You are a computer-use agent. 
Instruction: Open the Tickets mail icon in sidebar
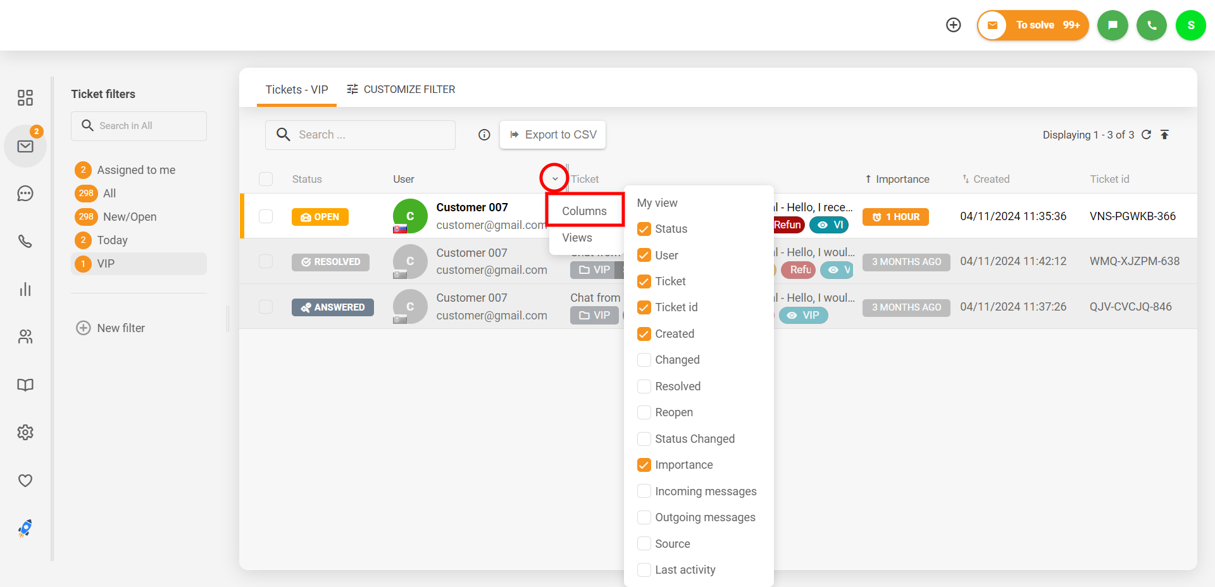[25, 146]
